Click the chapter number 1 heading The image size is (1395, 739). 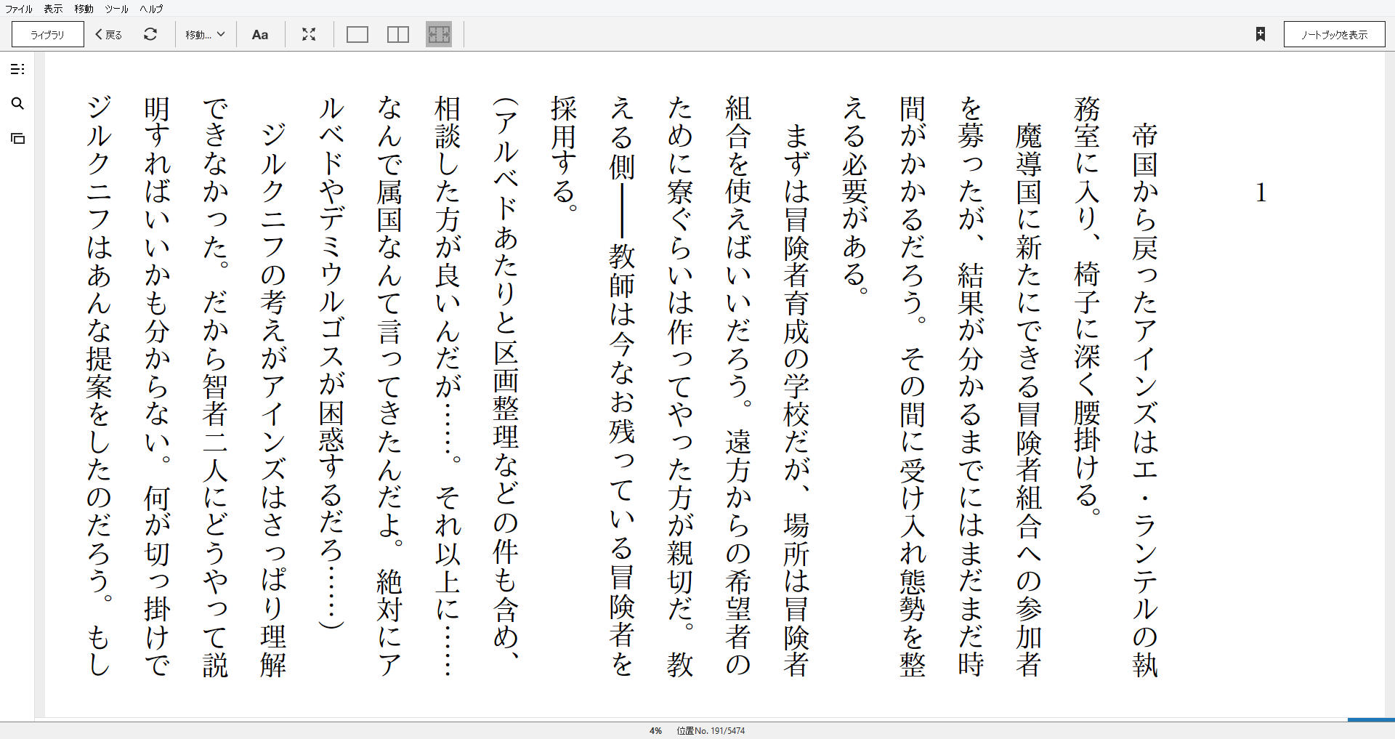[x=1261, y=193]
